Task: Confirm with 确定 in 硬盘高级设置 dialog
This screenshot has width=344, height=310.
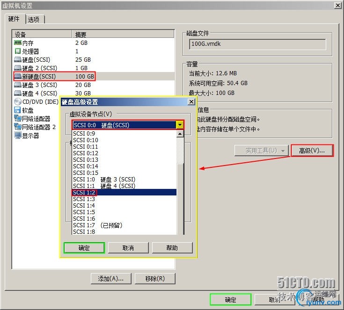Action: tap(84, 248)
